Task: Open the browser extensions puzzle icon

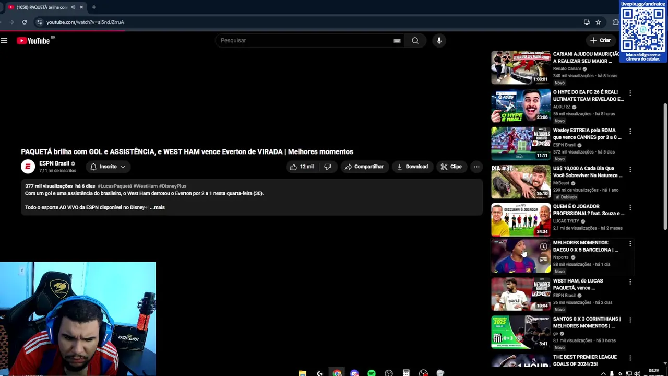Action: click(x=616, y=22)
